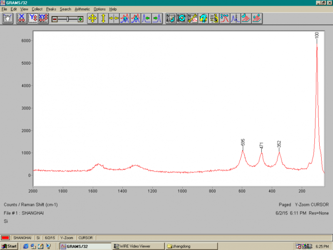
Task: Click the vertical autoscale Y arrow icon
Action: [103, 19]
